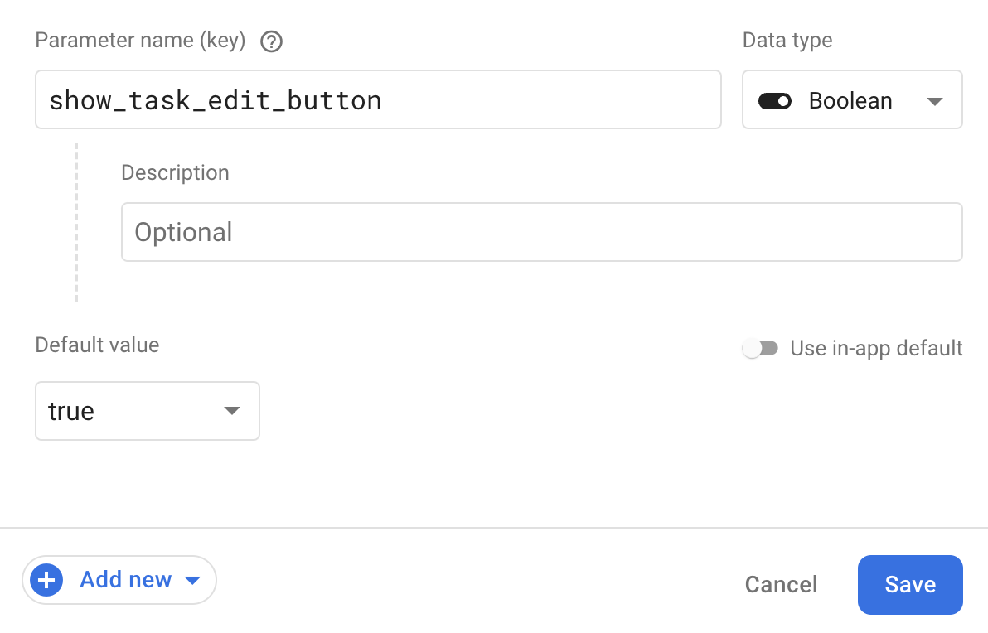Click the Add new text label
The height and width of the screenshot is (633, 988).
pyautogui.click(x=126, y=580)
